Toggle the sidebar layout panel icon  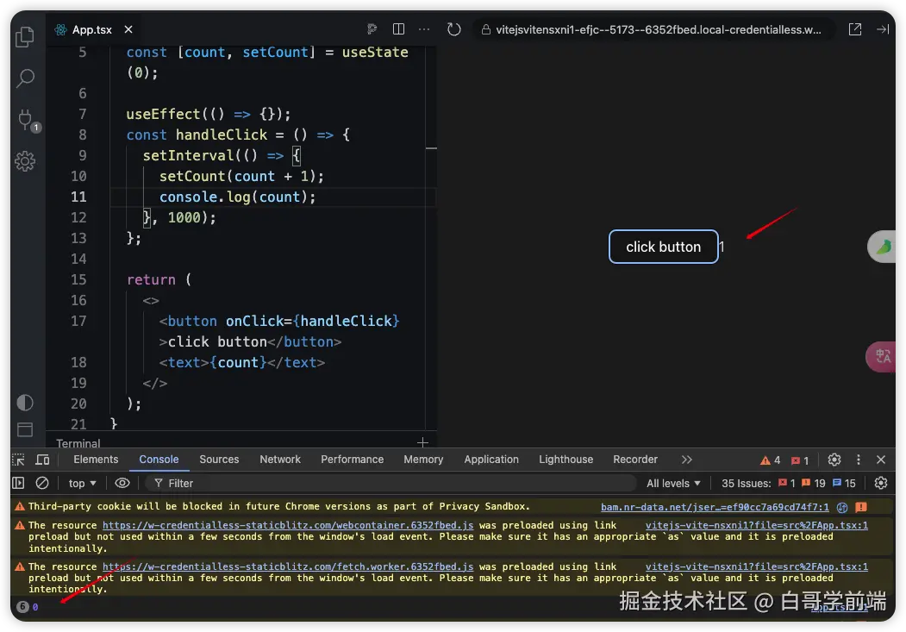pyautogui.click(x=25, y=429)
